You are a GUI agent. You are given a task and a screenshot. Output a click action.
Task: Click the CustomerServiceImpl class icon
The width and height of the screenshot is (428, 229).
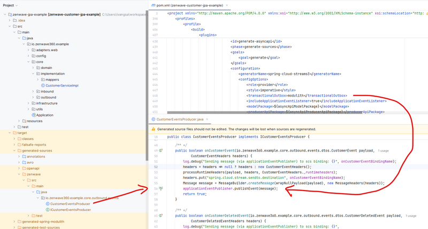42,85
